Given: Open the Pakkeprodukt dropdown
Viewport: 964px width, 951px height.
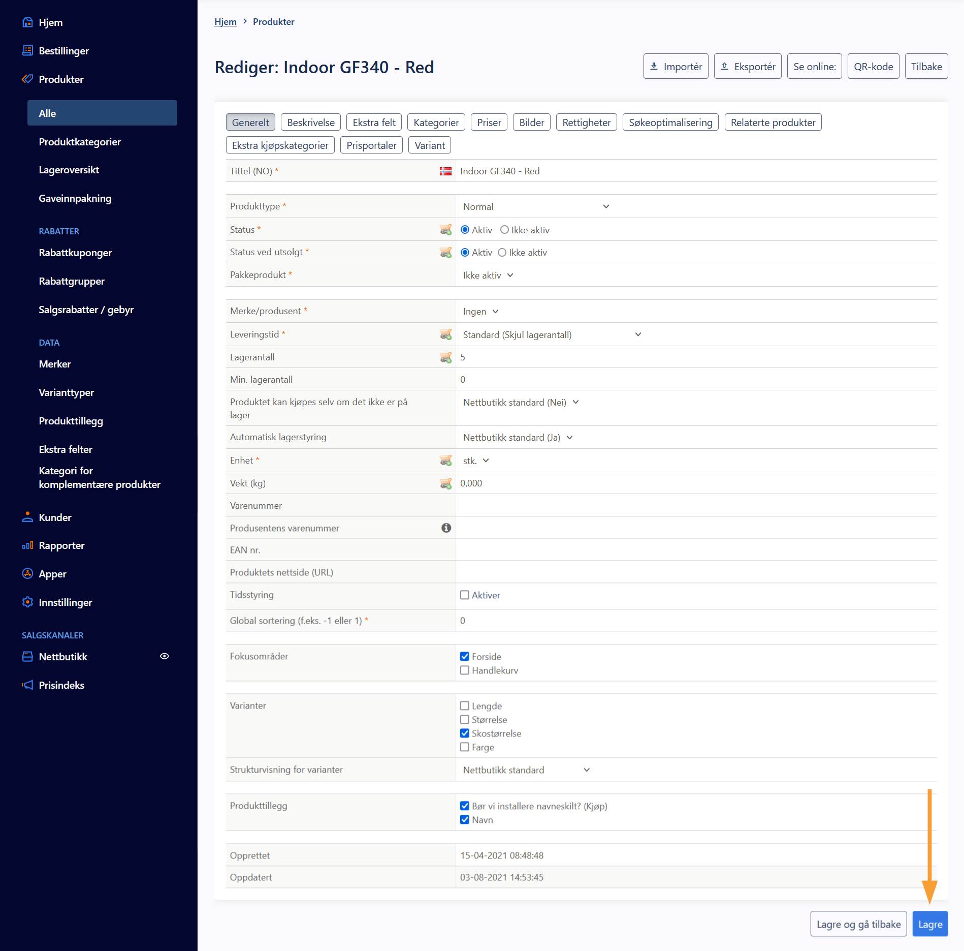Looking at the screenshot, I should click(488, 275).
